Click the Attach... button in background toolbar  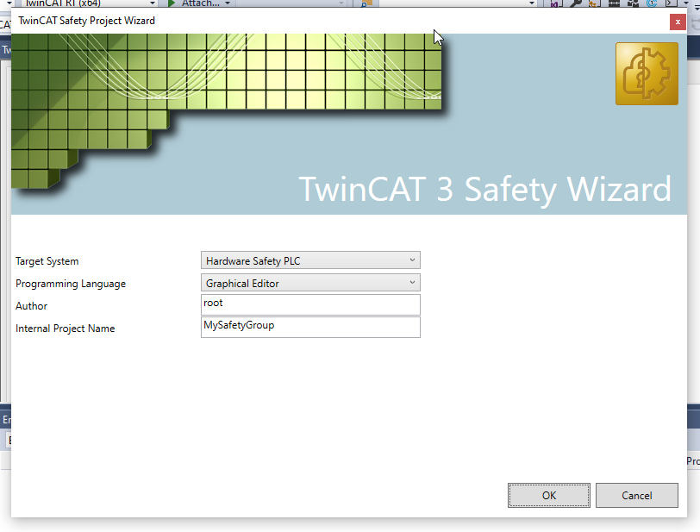(x=199, y=3)
